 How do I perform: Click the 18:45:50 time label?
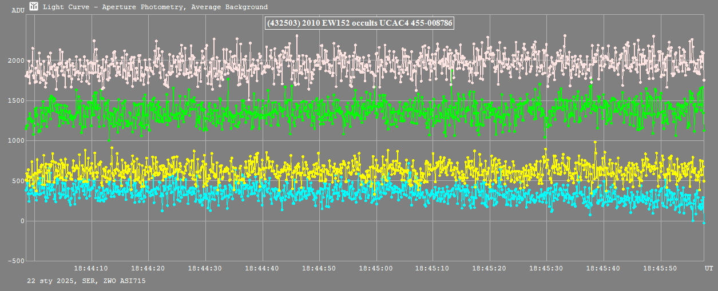coord(660,268)
